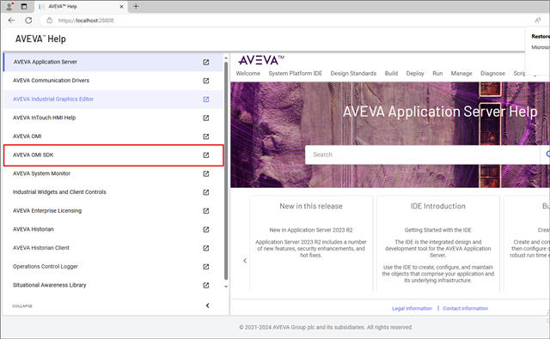Open the Deploy menu

415,73
